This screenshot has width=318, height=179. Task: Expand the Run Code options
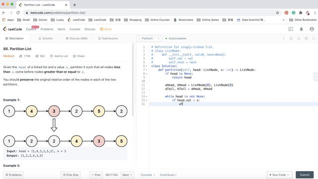pyautogui.click(x=288, y=175)
